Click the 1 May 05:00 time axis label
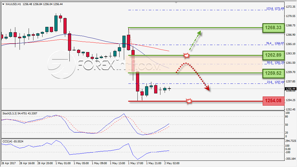This screenshot has height=167, width=297. point(81,163)
